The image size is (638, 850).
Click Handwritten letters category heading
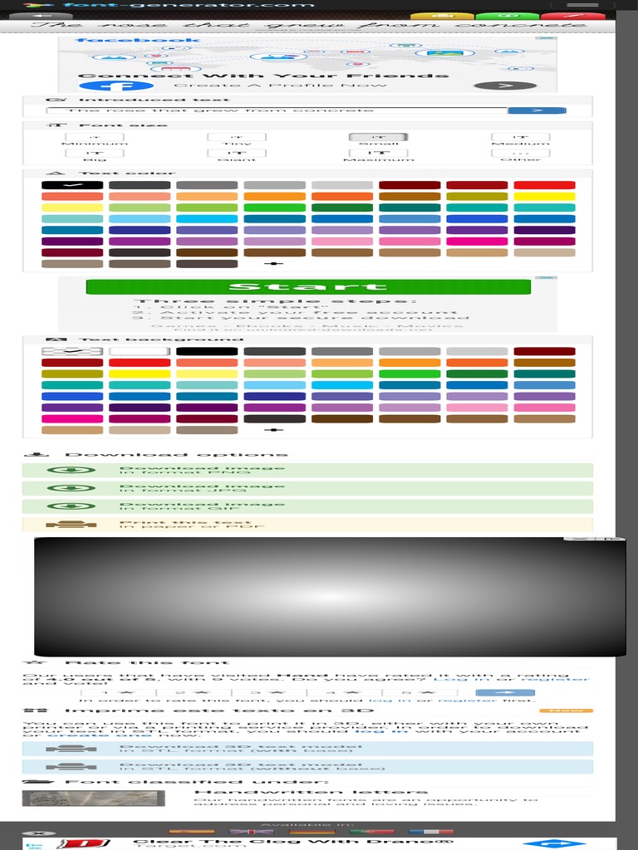[311, 792]
